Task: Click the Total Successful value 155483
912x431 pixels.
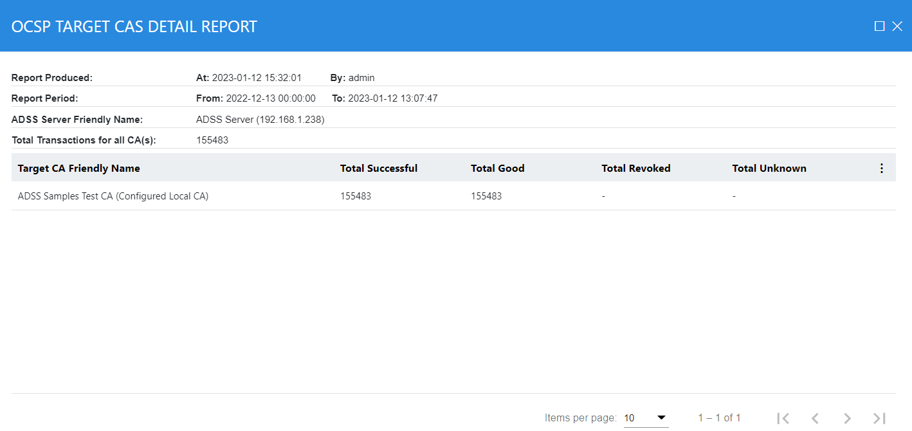Action: click(356, 196)
